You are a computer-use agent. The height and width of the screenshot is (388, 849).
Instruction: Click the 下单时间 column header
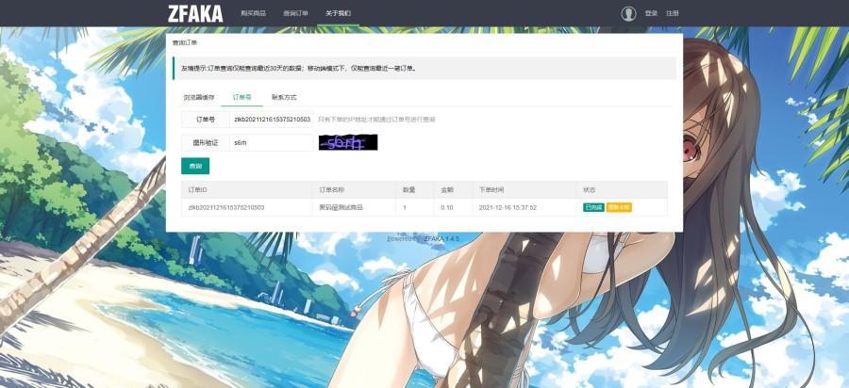click(x=491, y=189)
